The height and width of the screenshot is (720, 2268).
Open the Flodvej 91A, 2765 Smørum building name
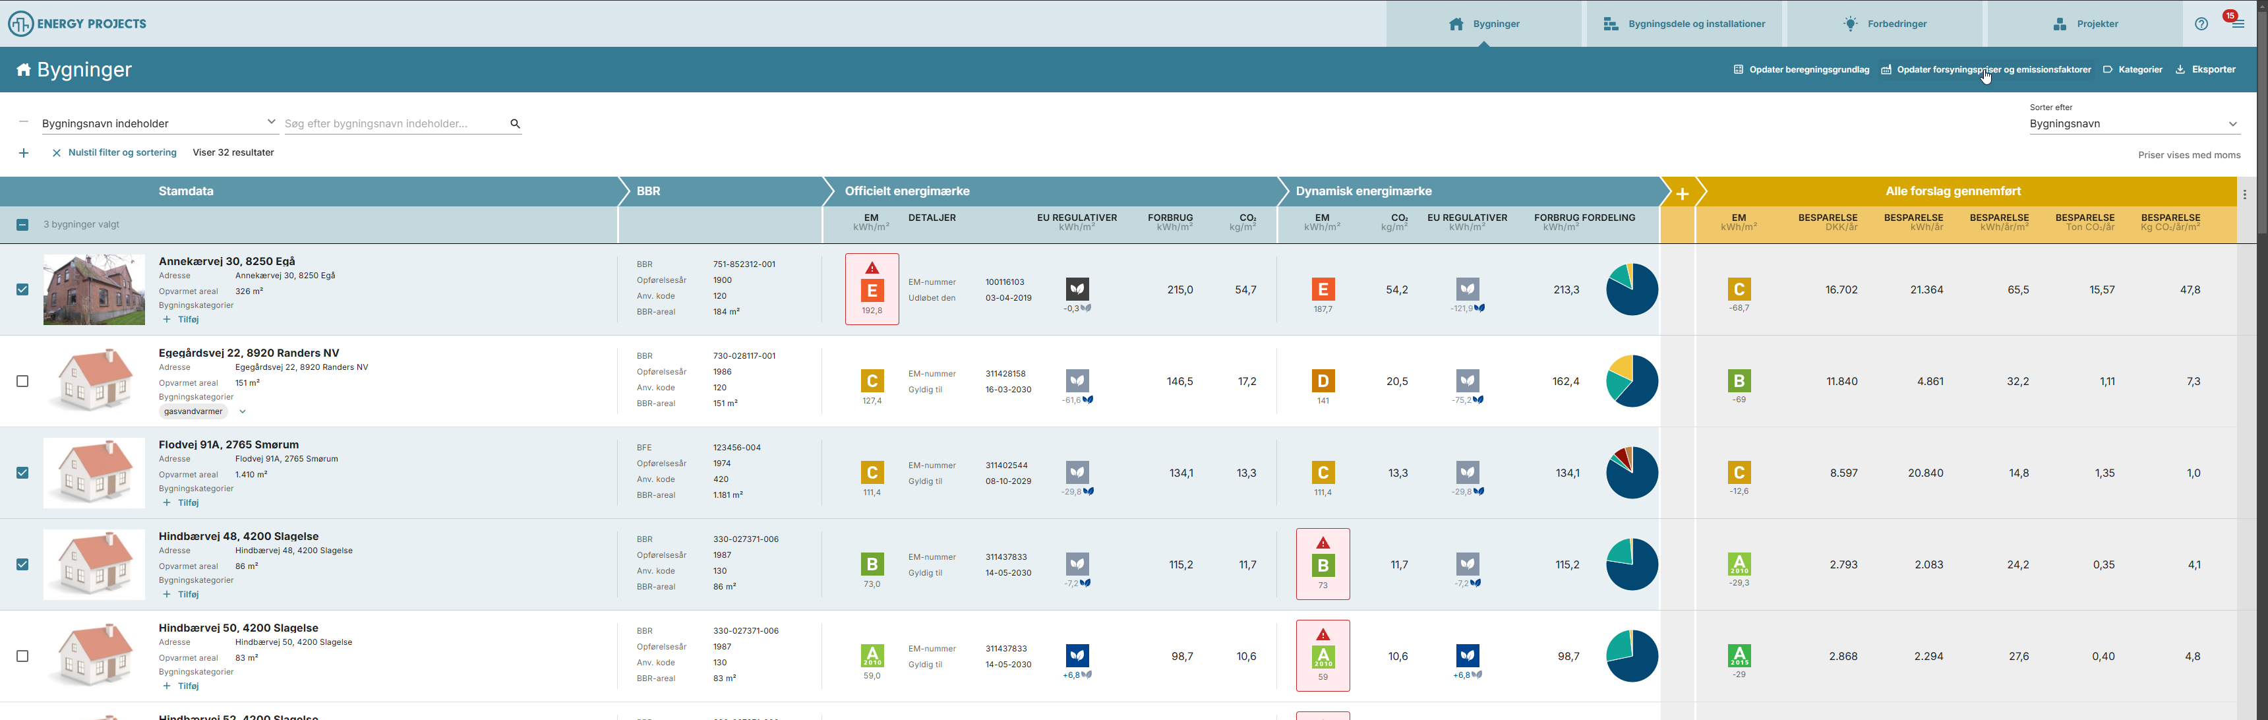pos(229,444)
